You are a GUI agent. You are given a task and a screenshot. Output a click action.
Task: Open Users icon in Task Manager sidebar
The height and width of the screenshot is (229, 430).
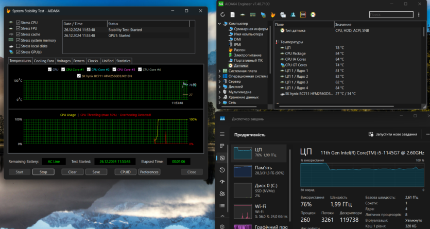(x=222, y=193)
